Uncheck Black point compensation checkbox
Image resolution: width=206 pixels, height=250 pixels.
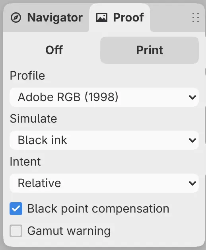click(x=16, y=209)
